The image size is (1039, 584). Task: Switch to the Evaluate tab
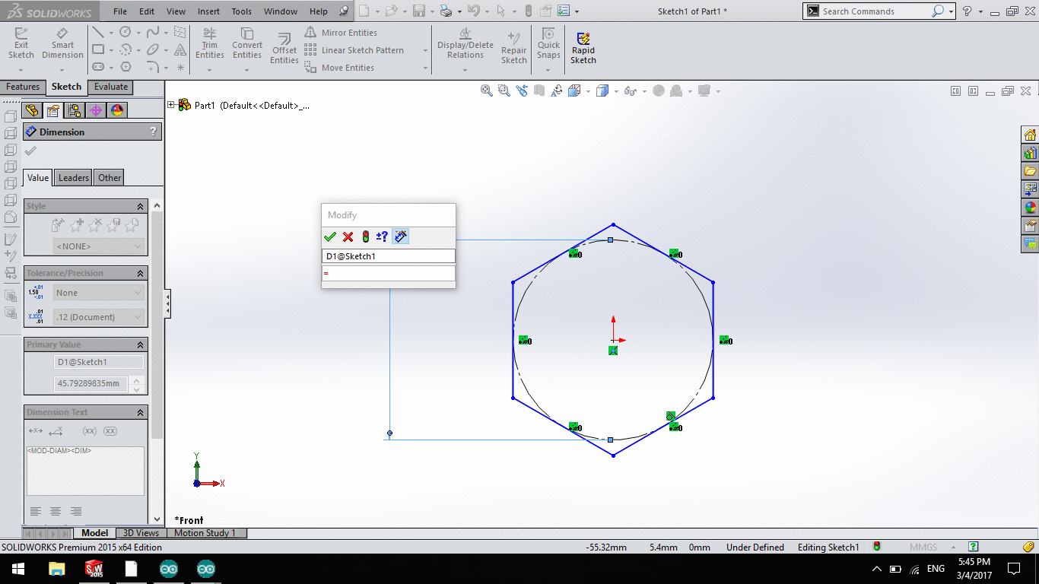point(111,87)
